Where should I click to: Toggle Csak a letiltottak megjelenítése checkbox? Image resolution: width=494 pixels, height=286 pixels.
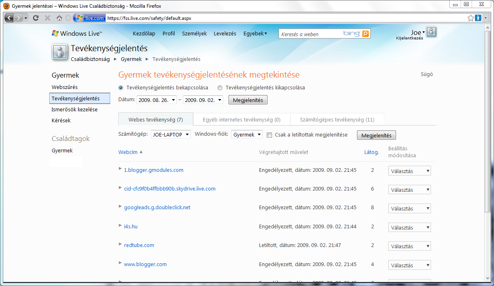click(269, 135)
